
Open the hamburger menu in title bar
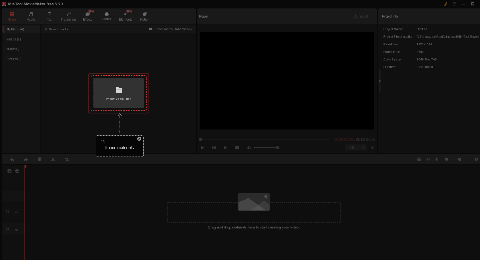tap(454, 4)
